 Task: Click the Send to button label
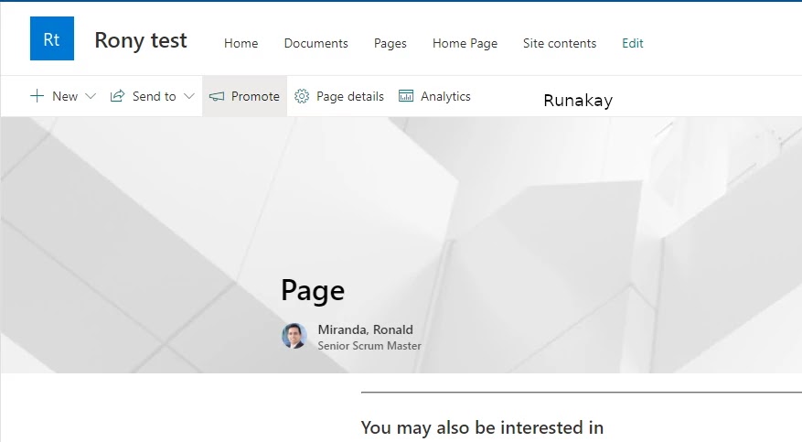click(x=154, y=96)
